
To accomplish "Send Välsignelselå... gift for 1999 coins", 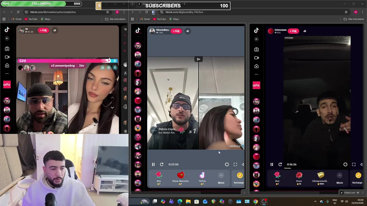I will 320,179.
